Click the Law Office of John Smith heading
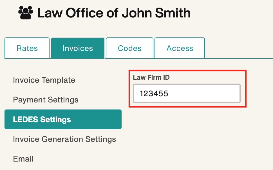 point(114,12)
